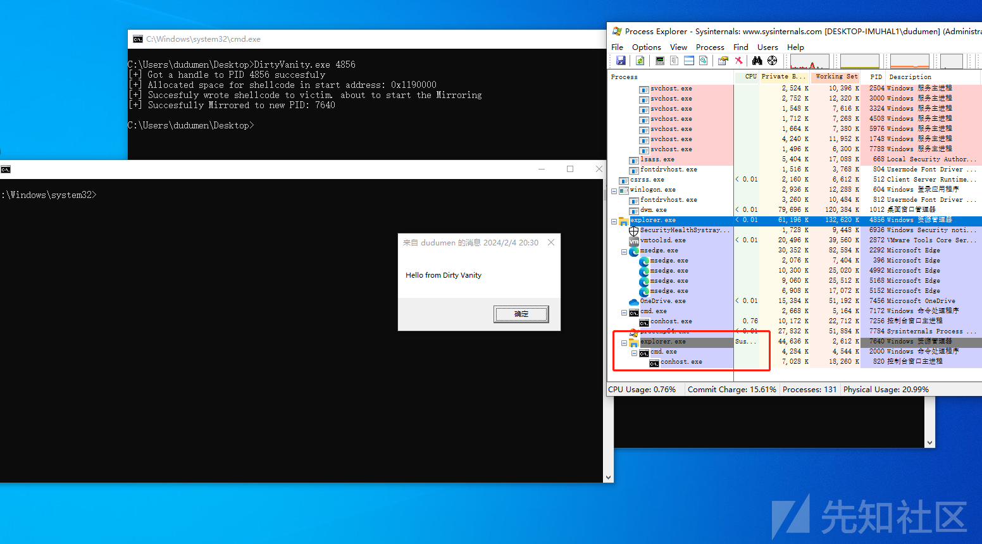
Task: Select the svchost.exe row with PID 7788
Action: pos(795,149)
